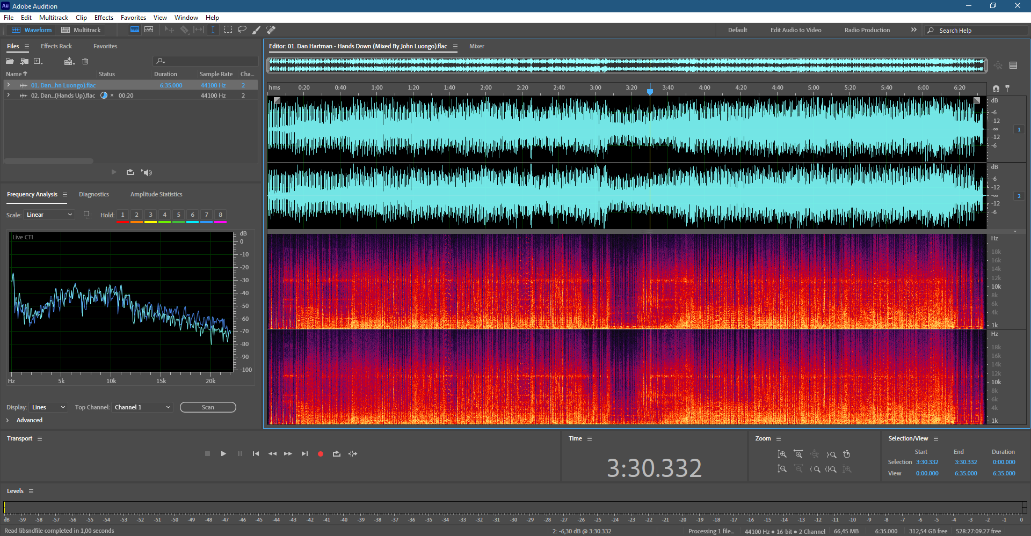Click Zoom In at In Point icon
The width and height of the screenshot is (1031, 536).
(815, 469)
